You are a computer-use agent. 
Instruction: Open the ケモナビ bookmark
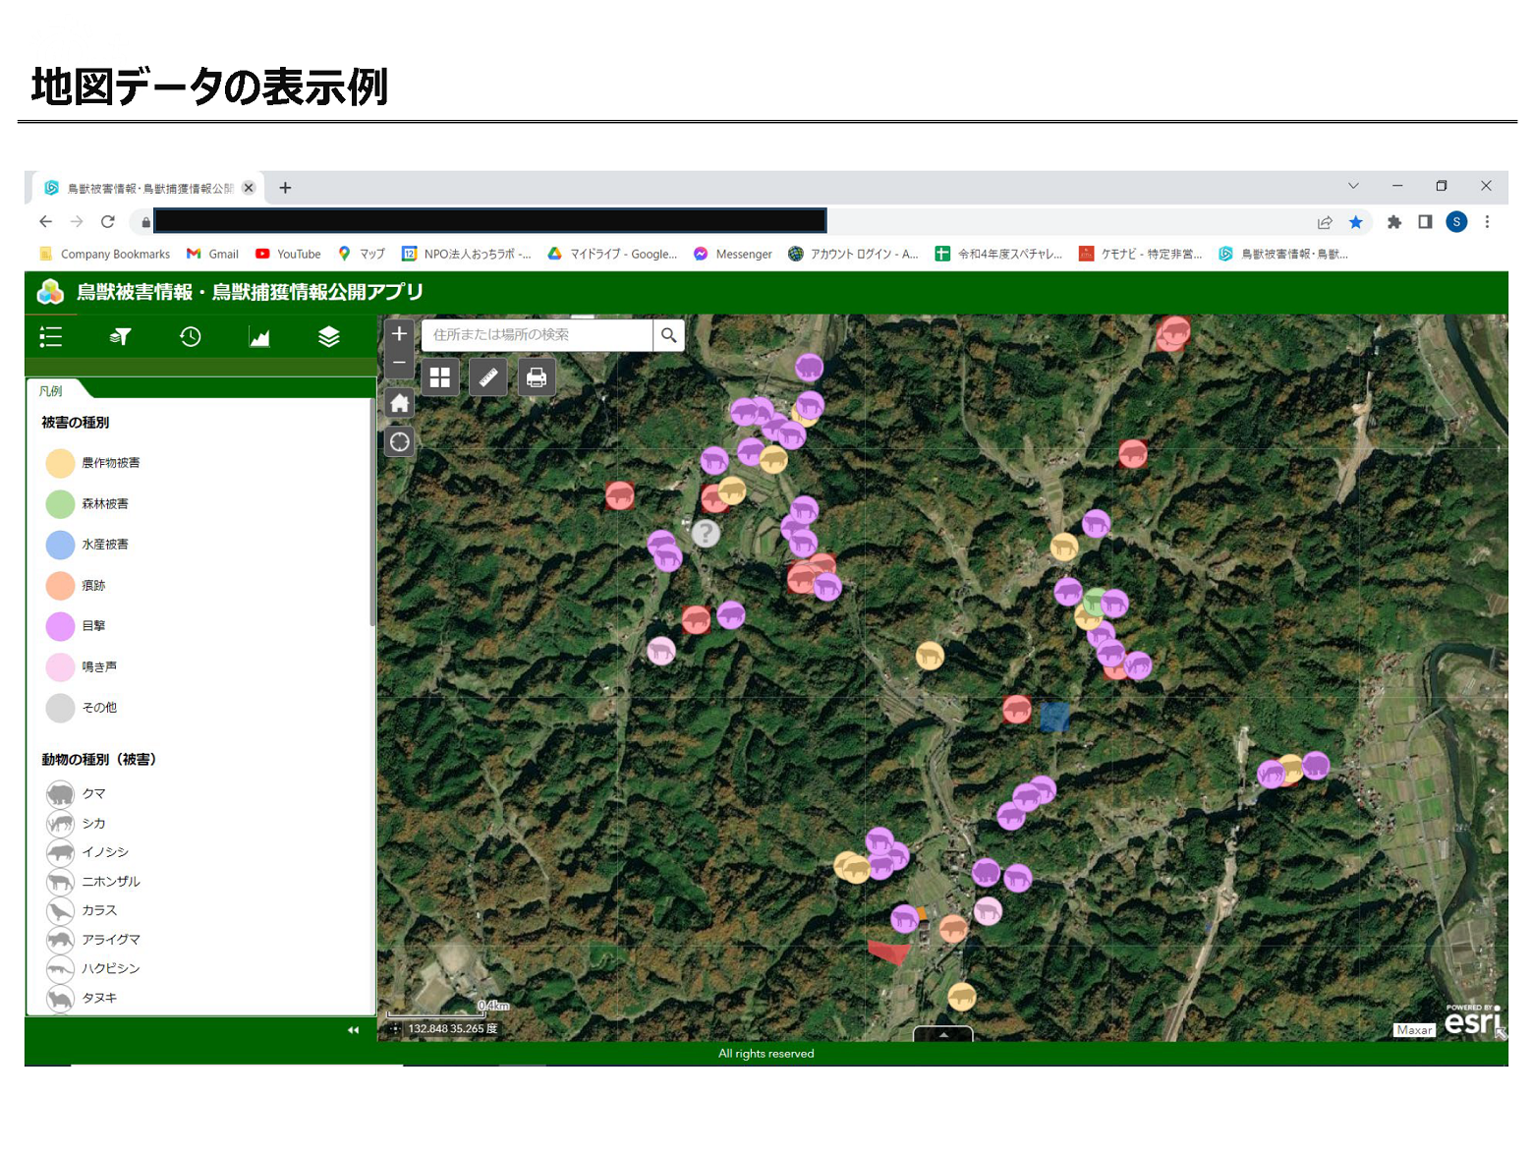point(1141,254)
